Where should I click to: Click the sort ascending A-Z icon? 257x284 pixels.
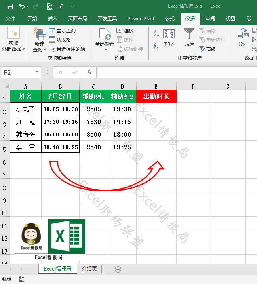pos(156,34)
